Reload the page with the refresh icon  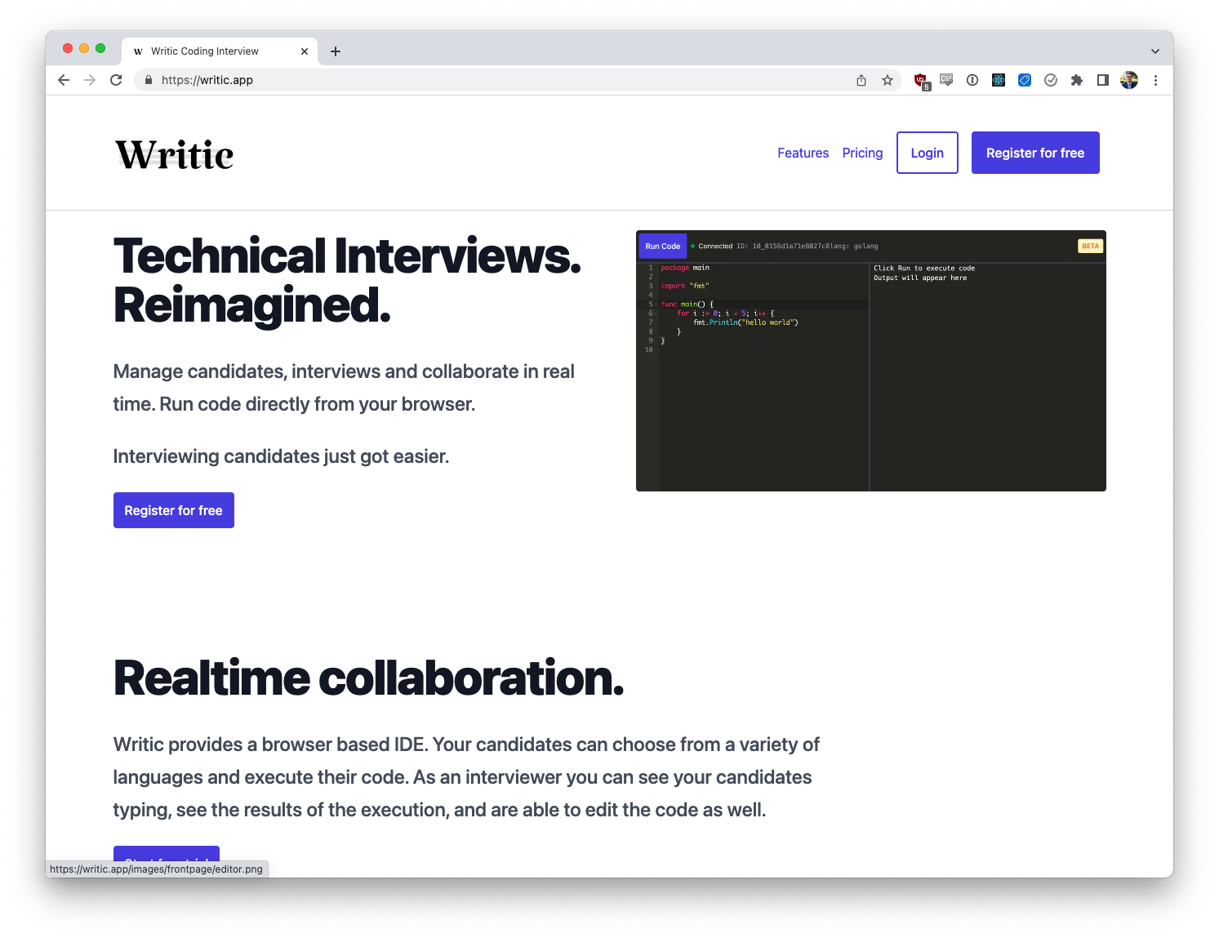point(116,80)
